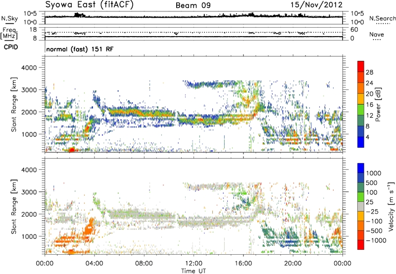Click the '16' power colorbar value
396x274 pixels.
(369, 105)
